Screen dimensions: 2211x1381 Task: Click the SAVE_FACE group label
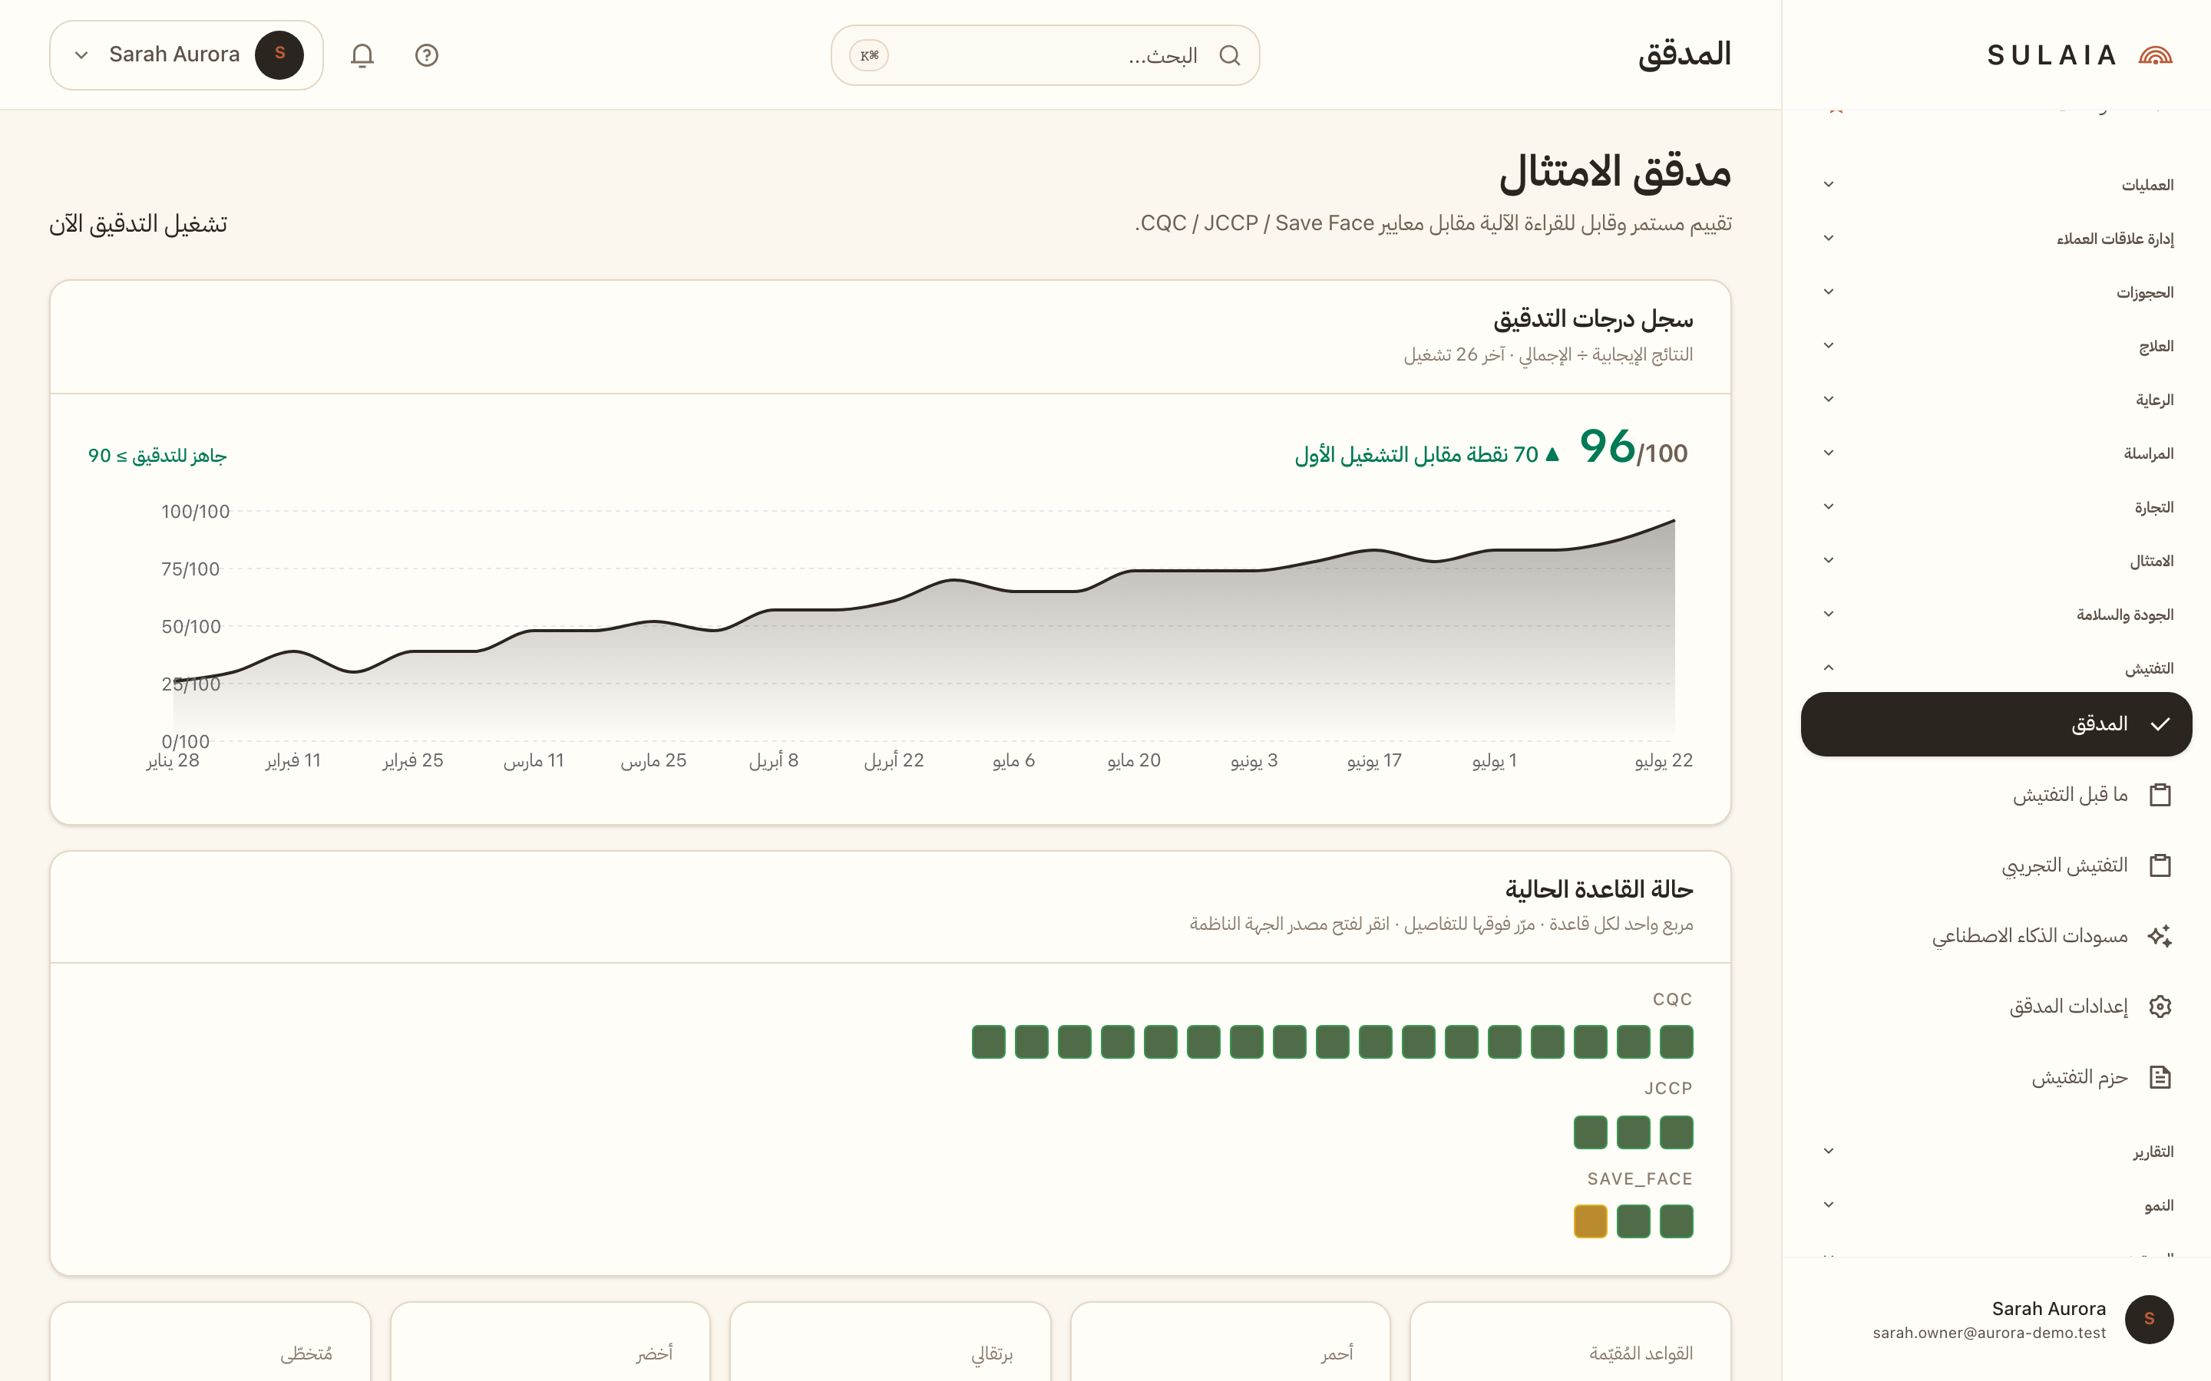(x=1640, y=1179)
